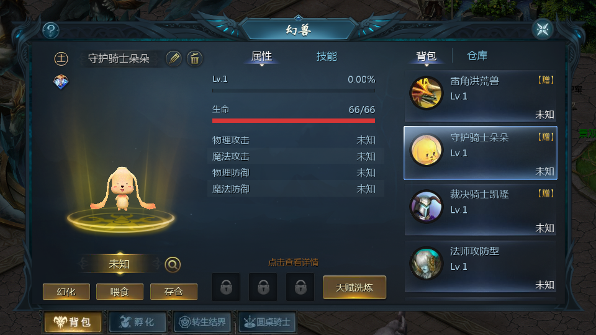The width and height of the screenshot is (596, 335).
Task: Select 法师攻防型 pet entry
Action: click(481, 267)
